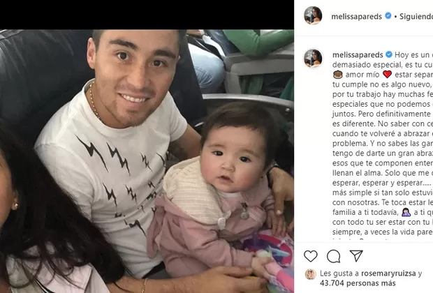Click the 'Les gusta a' likes text
The width and height of the screenshot is (433, 293).
point(339,273)
